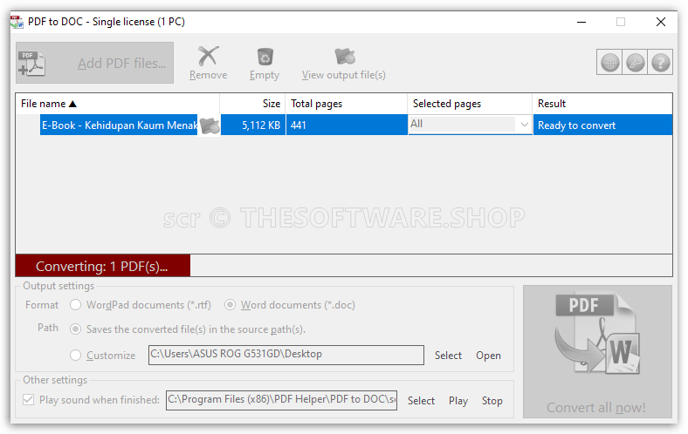Click the Result column header
This screenshot has width=688, height=434.
(602, 104)
